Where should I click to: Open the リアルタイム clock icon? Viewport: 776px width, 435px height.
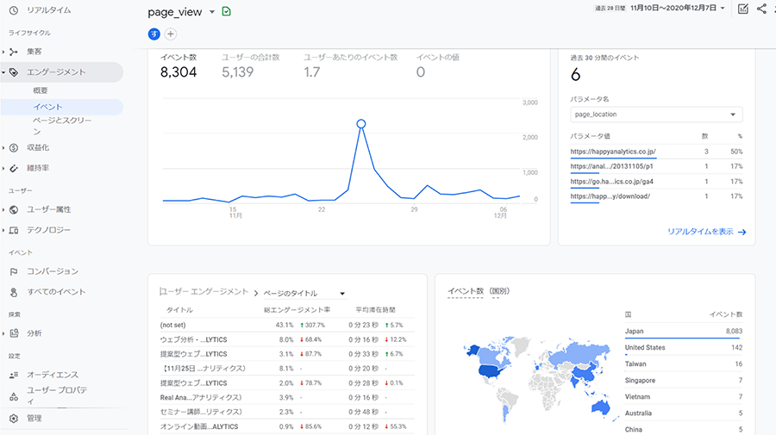14,9
